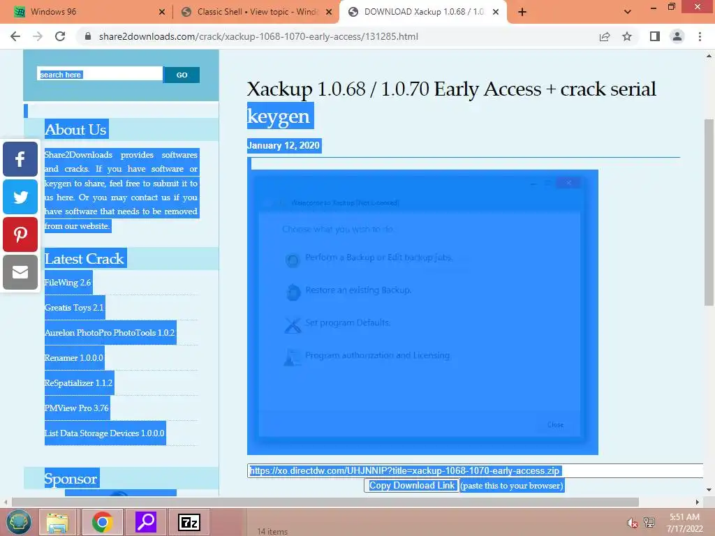Click the About Us heading

pos(75,129)
